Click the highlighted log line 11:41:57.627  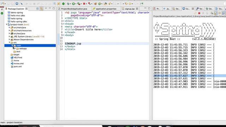(190, 76)
